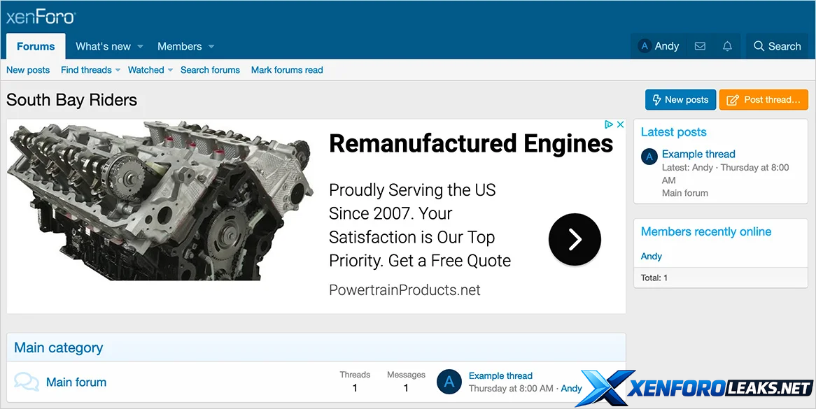This screenshot has height=409, width=816.
Task: Click the blue New posts button
Action: point(680,100)
